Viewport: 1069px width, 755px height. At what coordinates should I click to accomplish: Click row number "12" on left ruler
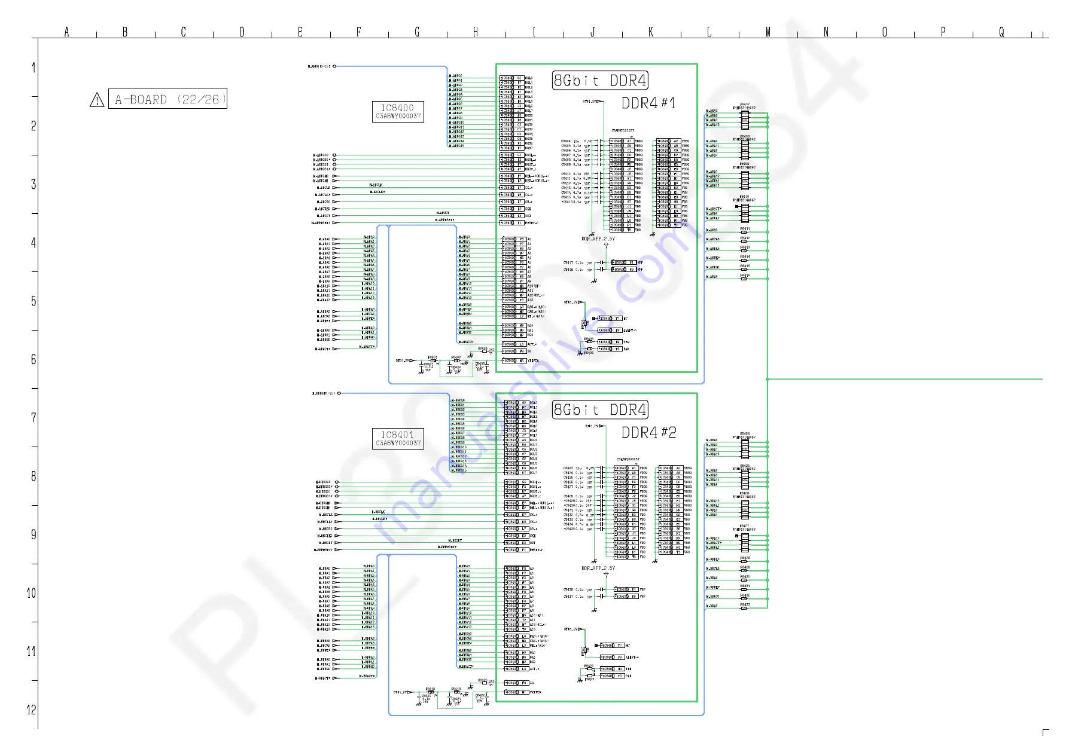point(31,710)
